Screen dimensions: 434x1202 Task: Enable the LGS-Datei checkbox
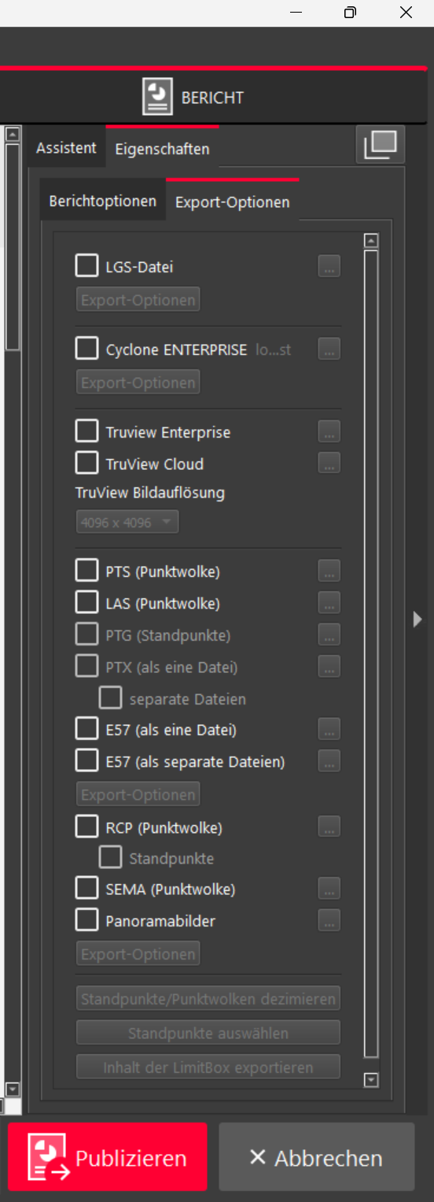pyautogui.click(x=86, y=266)
